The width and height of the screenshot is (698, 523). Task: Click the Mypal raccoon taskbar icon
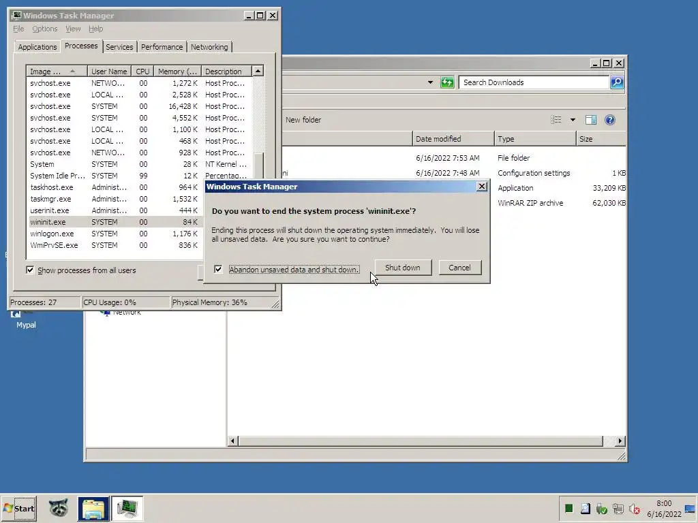(x=59, y=508)
